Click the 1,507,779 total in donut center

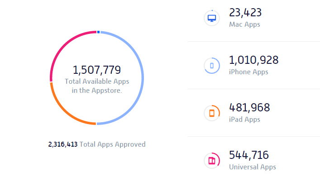click(97, 70)
